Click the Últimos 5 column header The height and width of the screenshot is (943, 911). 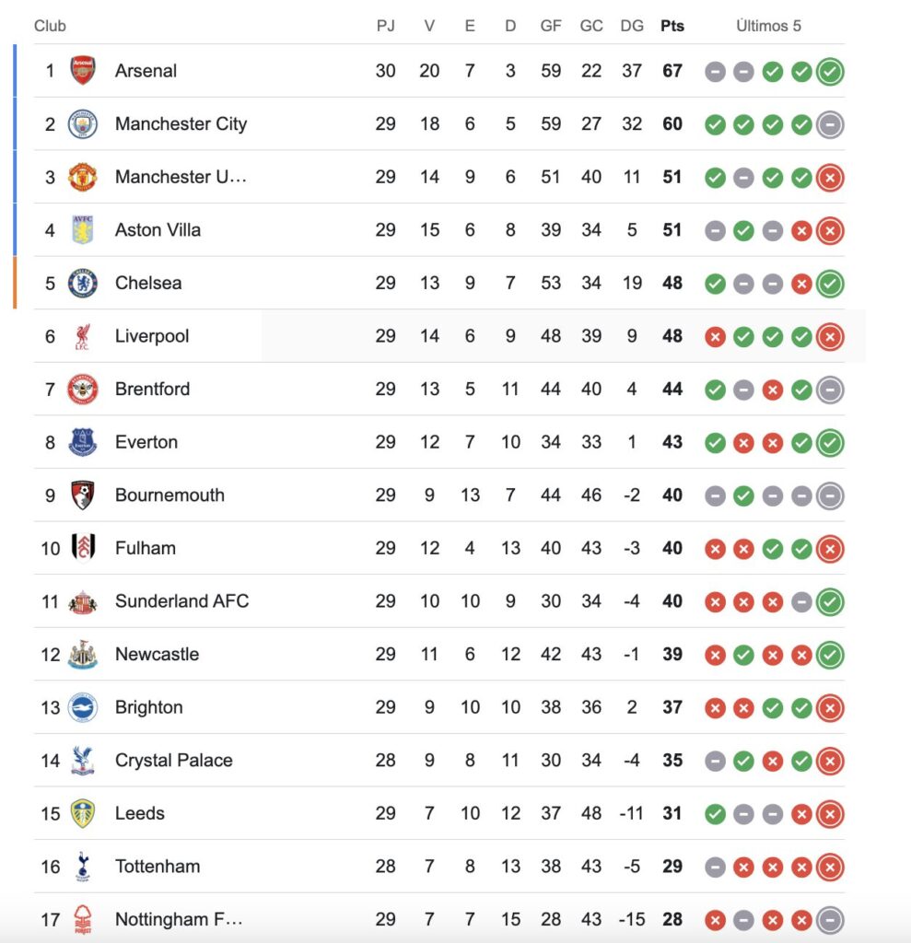pyautogui.click(x=768, y=26)
